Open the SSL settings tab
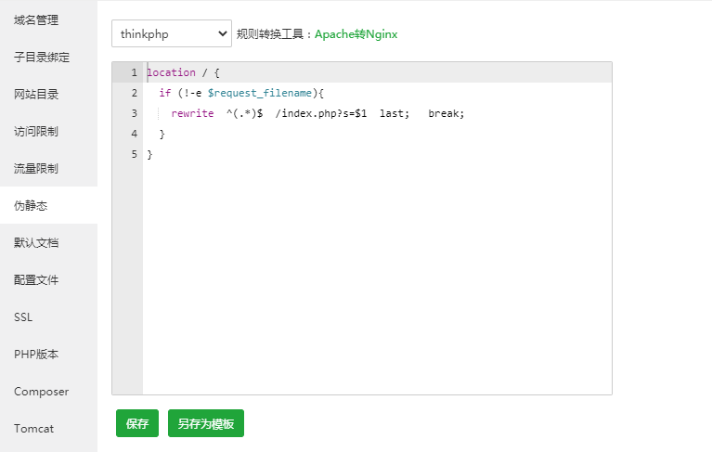 pos(23,316)
